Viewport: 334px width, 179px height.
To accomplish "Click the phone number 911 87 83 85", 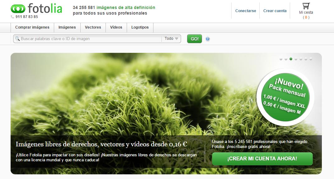I will click(x=27, y=16).
